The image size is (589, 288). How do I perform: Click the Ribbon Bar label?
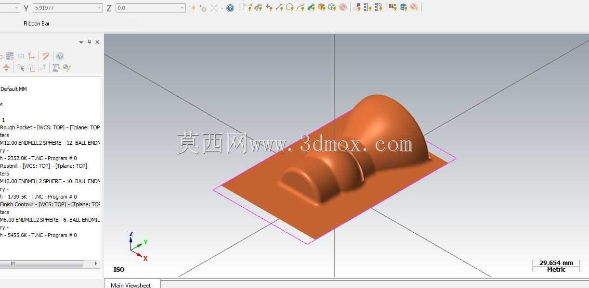point(37,23)
